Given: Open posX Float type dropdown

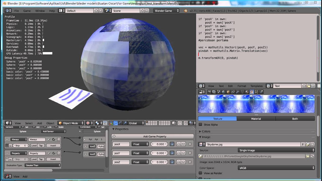Looking at the screenshot, I should pos(140,144).
